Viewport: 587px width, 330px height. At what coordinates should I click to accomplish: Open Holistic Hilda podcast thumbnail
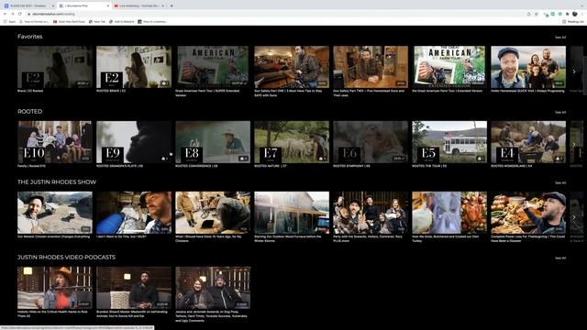click(x=55, y=288)
